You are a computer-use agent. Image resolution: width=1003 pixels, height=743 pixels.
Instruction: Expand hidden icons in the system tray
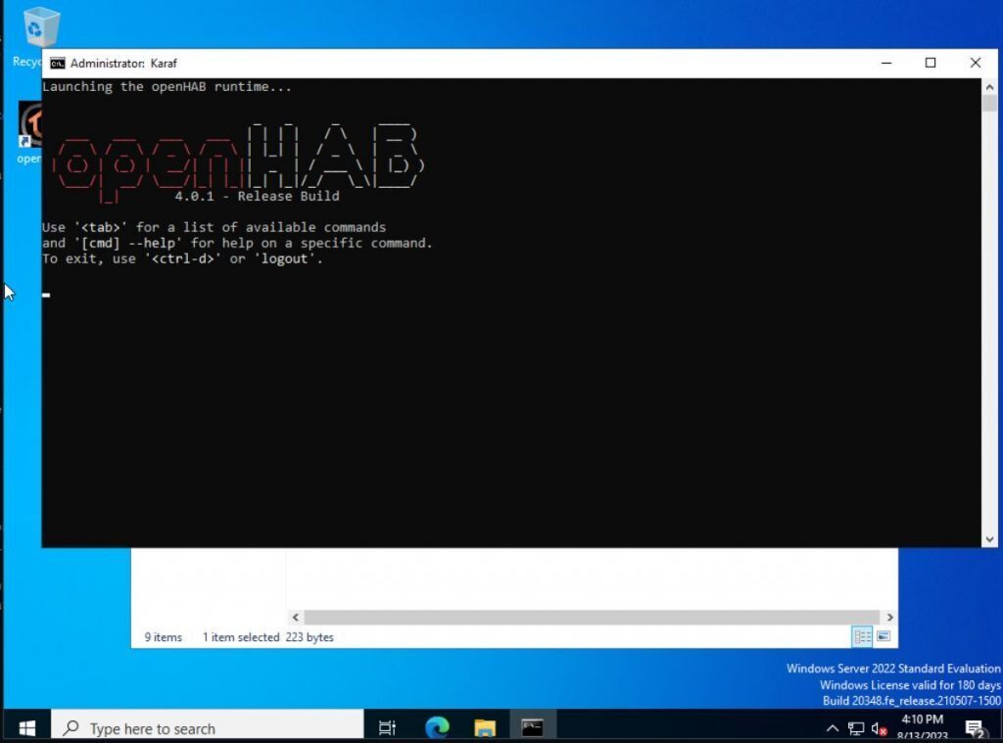(832, 728)
